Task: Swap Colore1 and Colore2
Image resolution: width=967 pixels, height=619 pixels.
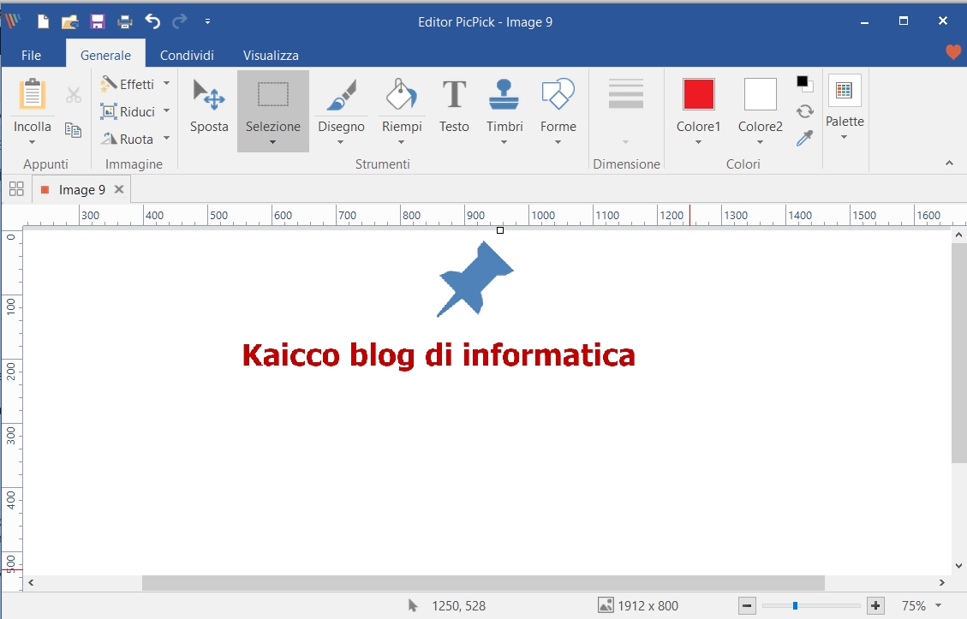Action: [x=804, y=111]
